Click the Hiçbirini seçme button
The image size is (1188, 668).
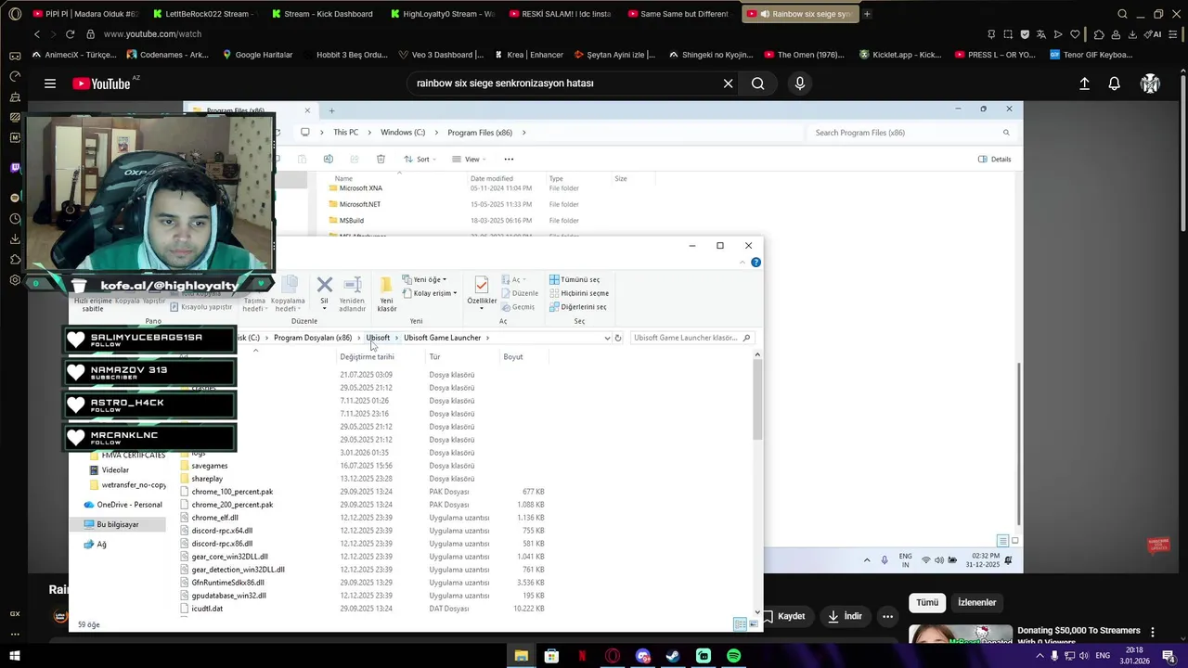coord(579,293)
